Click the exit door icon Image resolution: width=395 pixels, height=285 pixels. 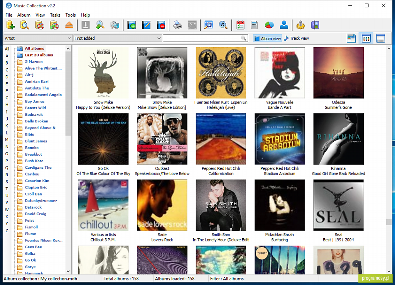point(315,25)
